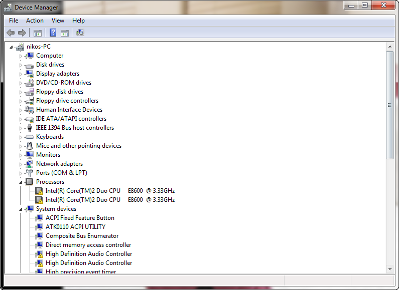Open the blue Help question-mark toolbar icon
Viewport: 399px width, 290px height.
53,33
